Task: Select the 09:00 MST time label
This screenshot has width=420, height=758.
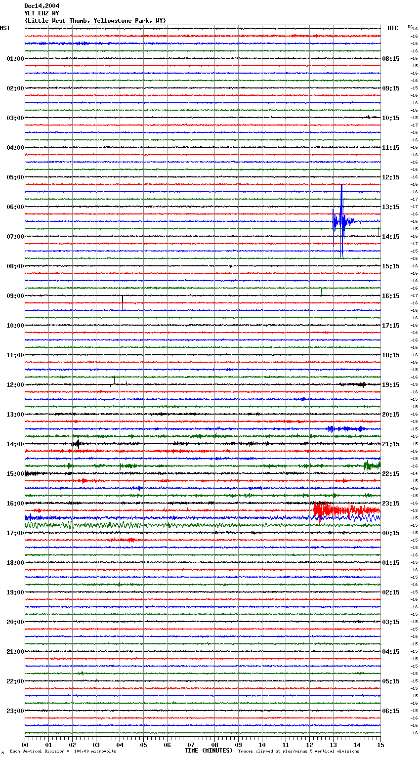Action: pos(15,296)
